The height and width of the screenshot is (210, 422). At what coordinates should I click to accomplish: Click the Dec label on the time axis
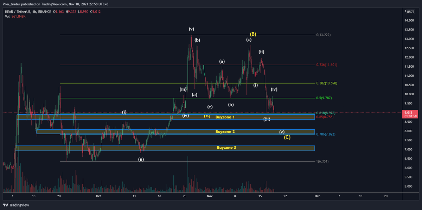tap(317, 197)
